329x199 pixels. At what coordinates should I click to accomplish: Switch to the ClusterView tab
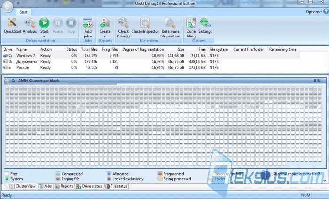pos(23,186)
